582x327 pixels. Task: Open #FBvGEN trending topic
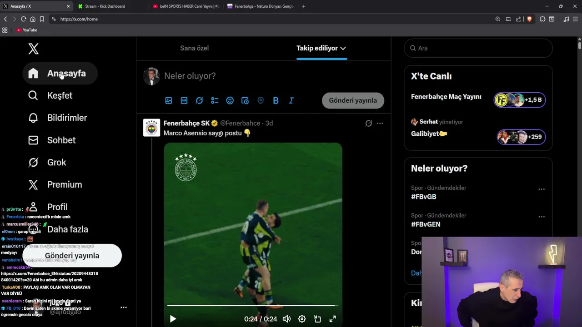(426, 224)
